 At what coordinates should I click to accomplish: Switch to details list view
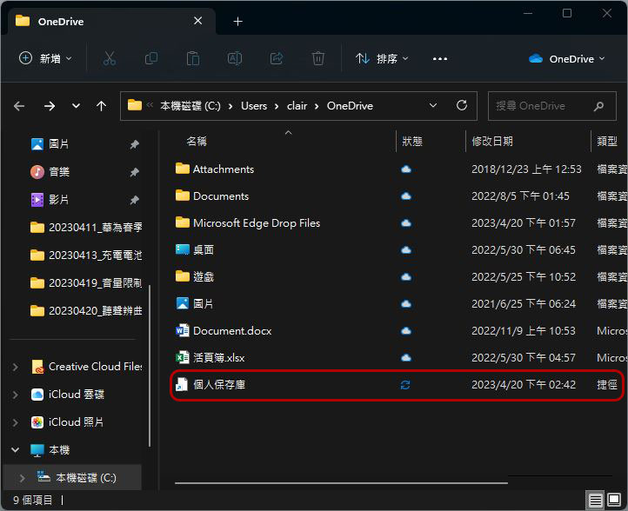point(595,500)
